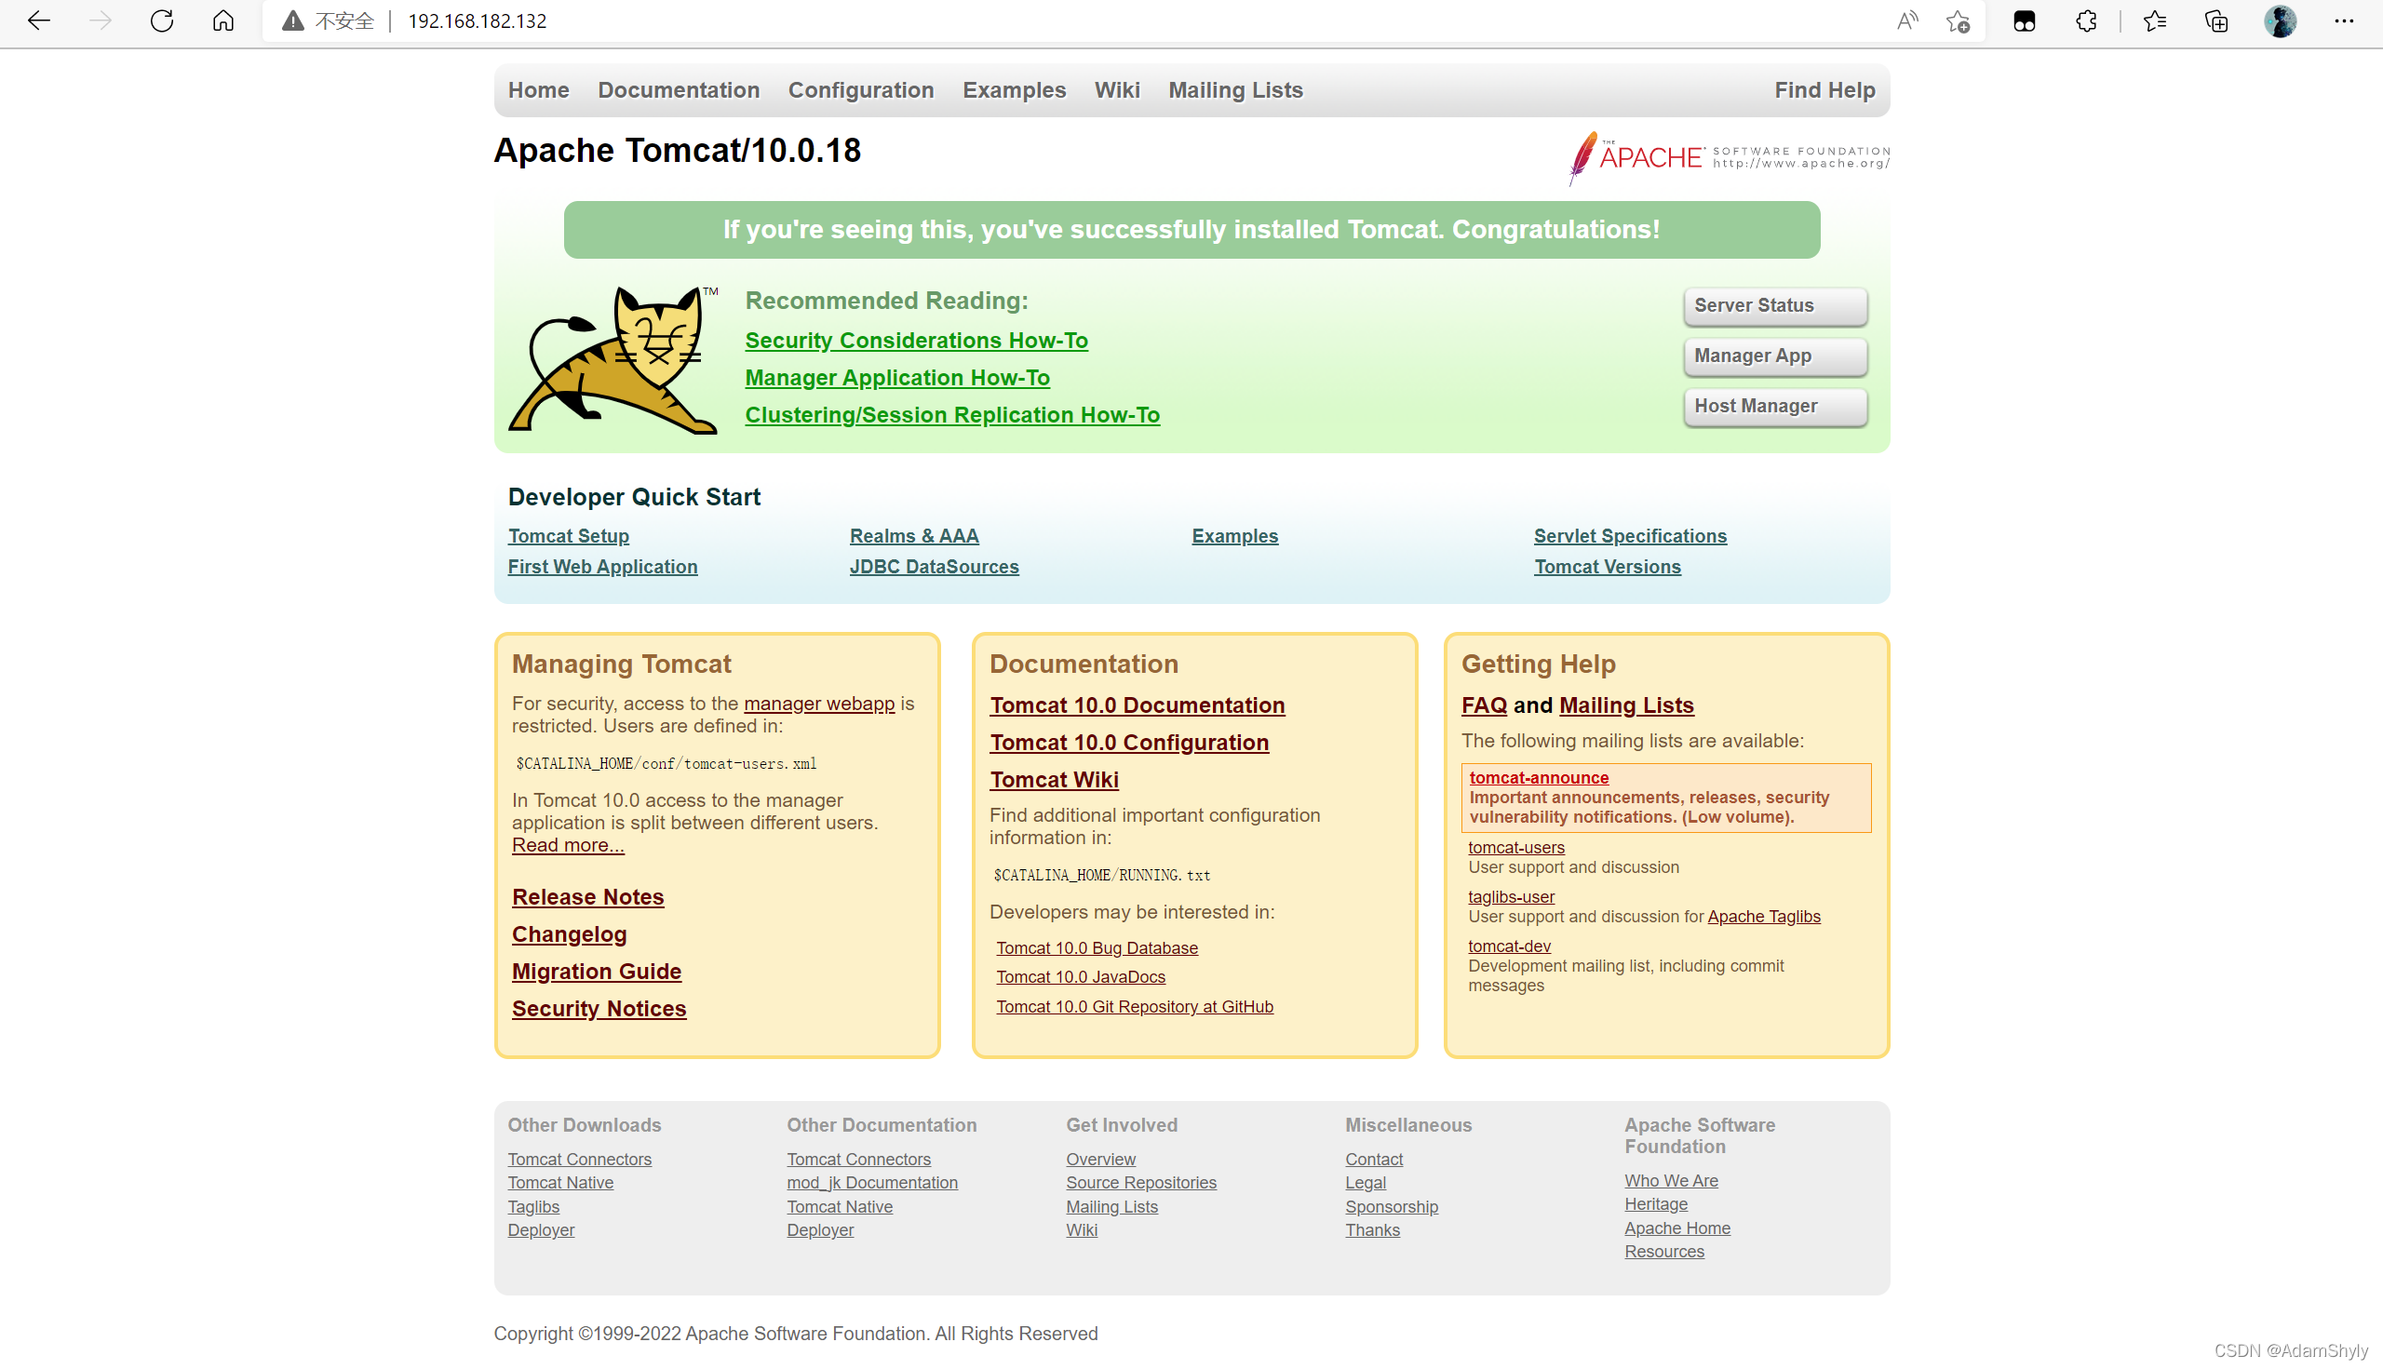Image resolution: width=2383 pixels, height=1369 pixels.
Task: Add page to favorites star icon
Action: pyautogui.click(x=1959, y=20)
